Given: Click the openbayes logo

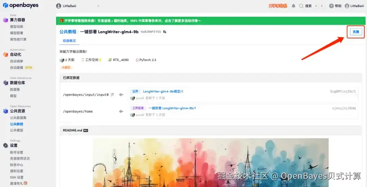Looking at the screenshot, I should pos(21,5).
